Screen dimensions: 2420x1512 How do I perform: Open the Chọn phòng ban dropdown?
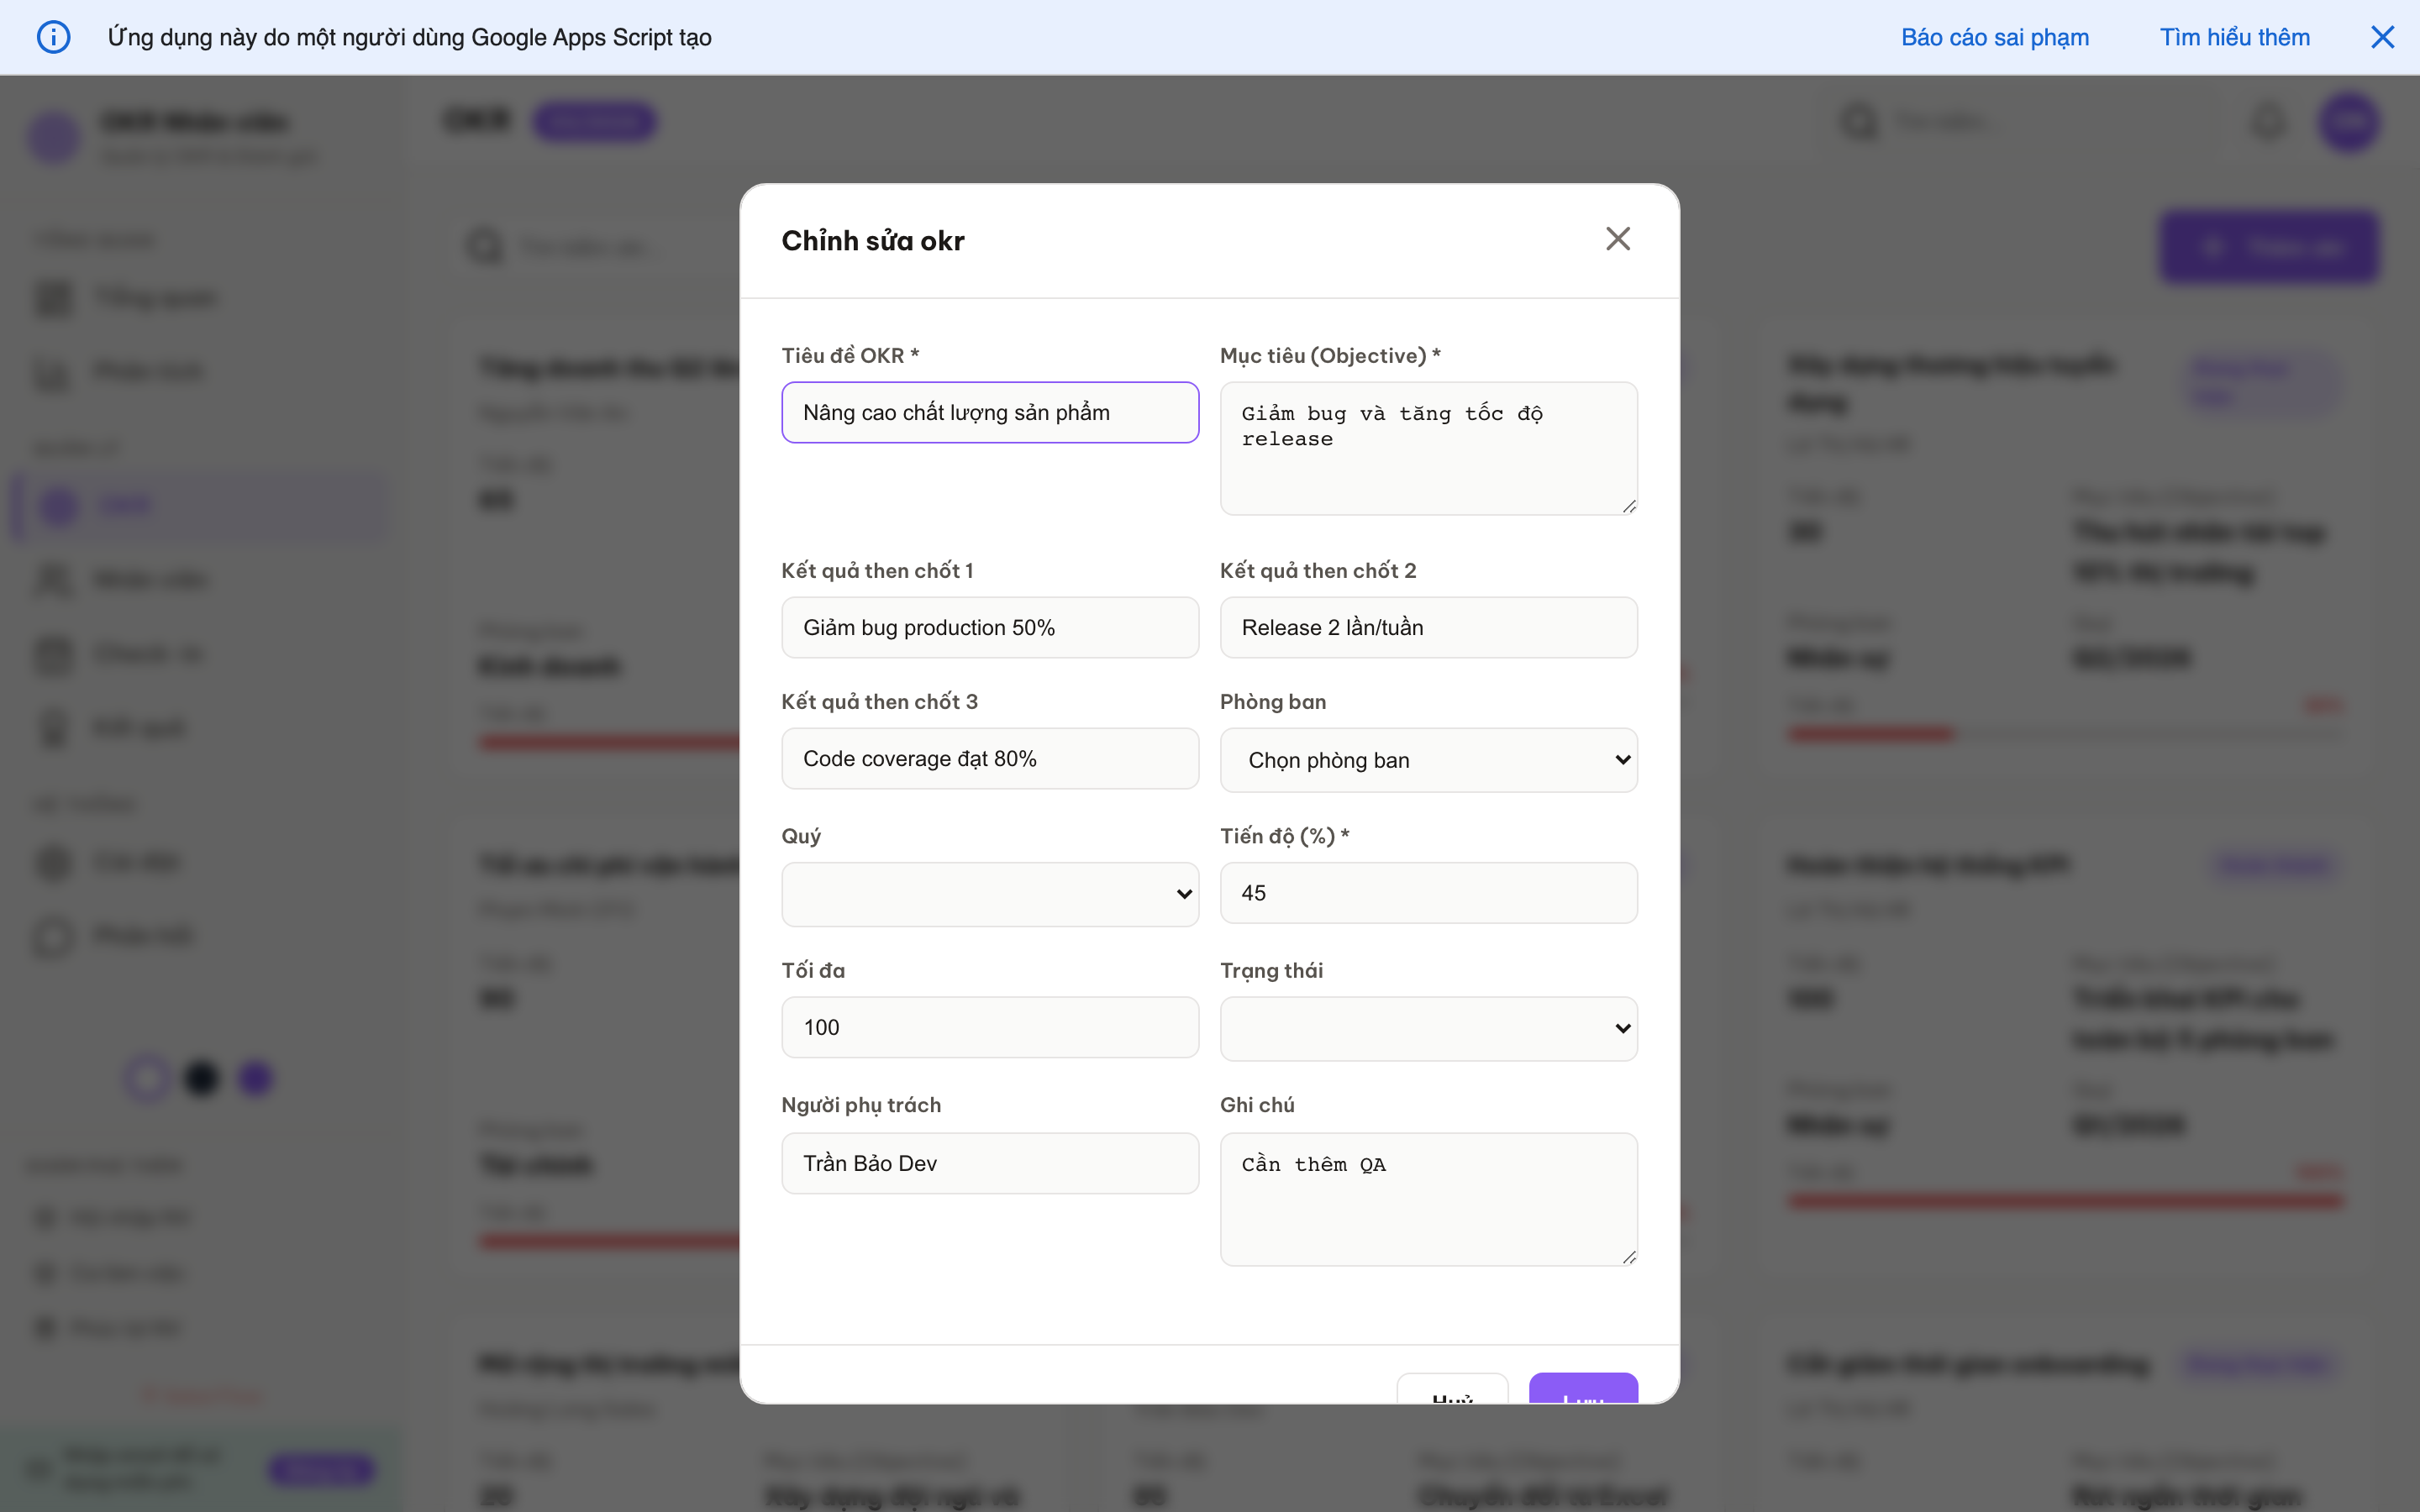pyautogui.click(x=1428, y=759)
